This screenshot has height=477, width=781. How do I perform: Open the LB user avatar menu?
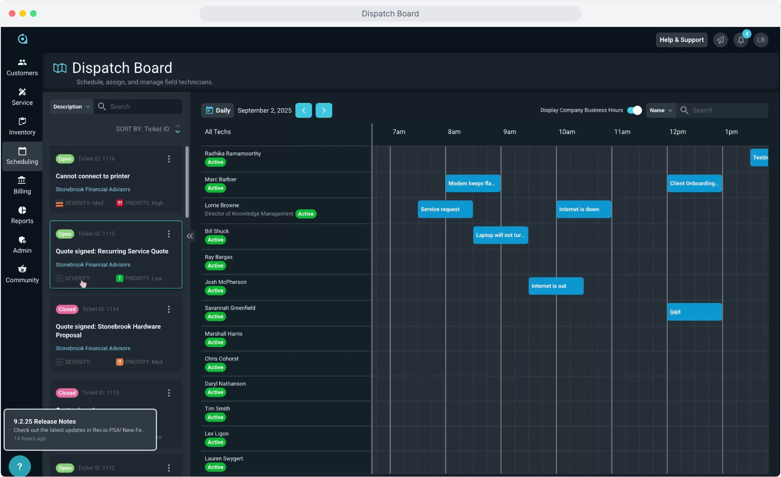click(761, 40)
